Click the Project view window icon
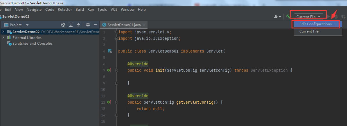347x126 pixels. (x=6, y=25)
